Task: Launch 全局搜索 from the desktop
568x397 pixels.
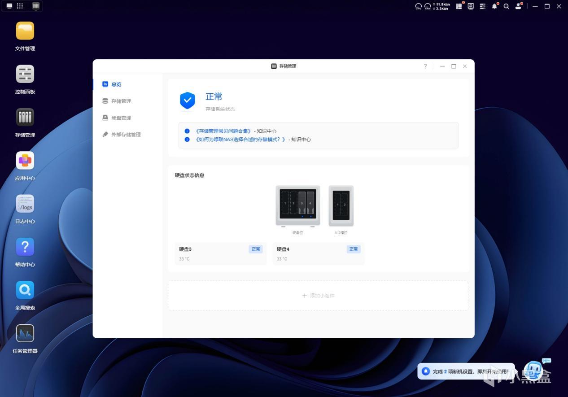Action: click(25, 290)
